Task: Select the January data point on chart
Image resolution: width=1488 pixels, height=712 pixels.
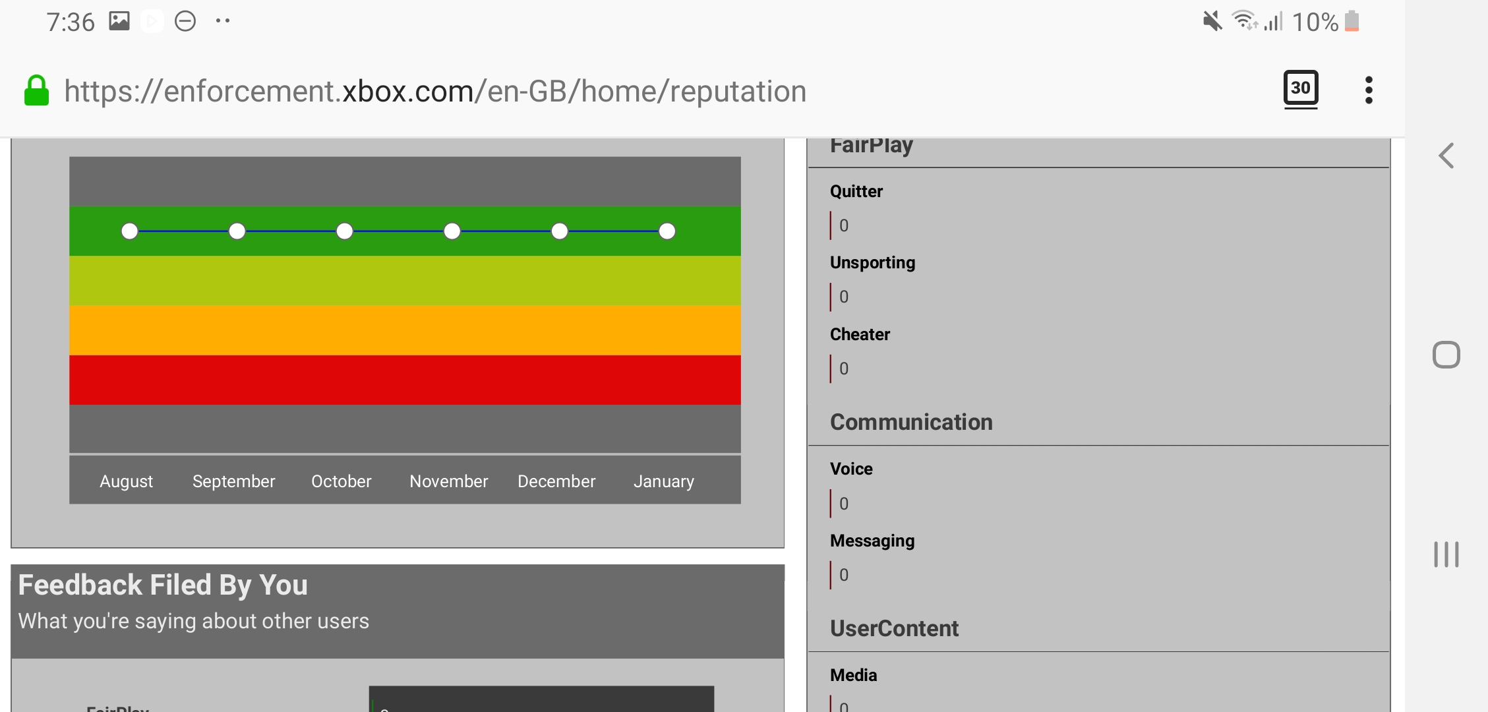Action: pyautogui.click(x=667, y=231)
